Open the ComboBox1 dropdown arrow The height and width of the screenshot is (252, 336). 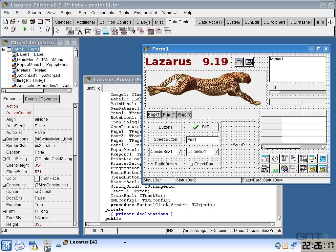(x=179, y=152)
